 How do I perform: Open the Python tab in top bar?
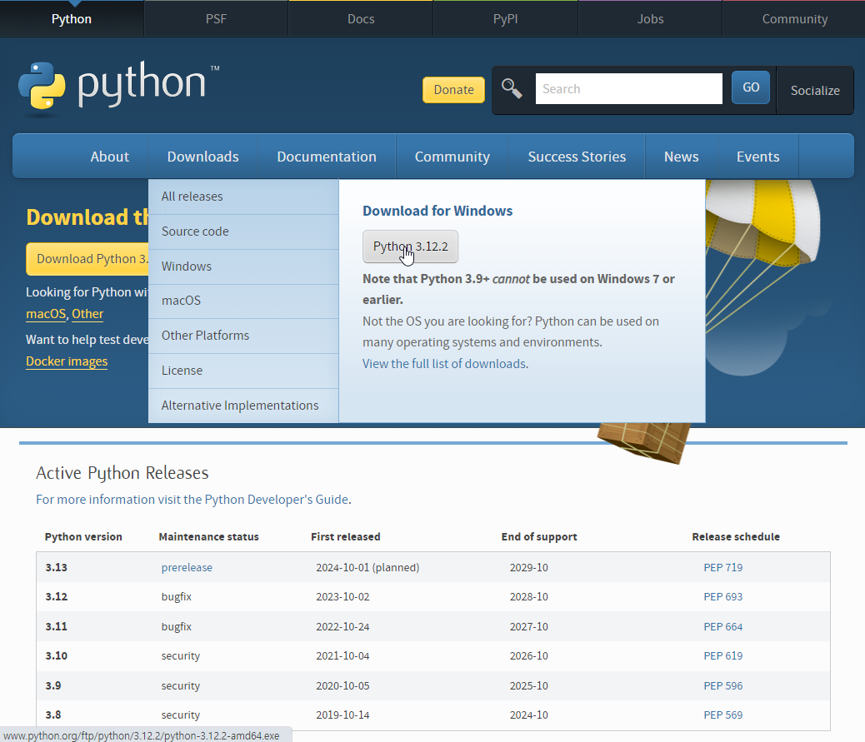[72, 19]
